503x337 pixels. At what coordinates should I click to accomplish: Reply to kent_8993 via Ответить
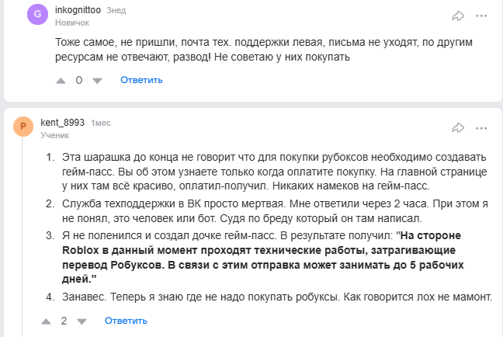coord(126,321)
